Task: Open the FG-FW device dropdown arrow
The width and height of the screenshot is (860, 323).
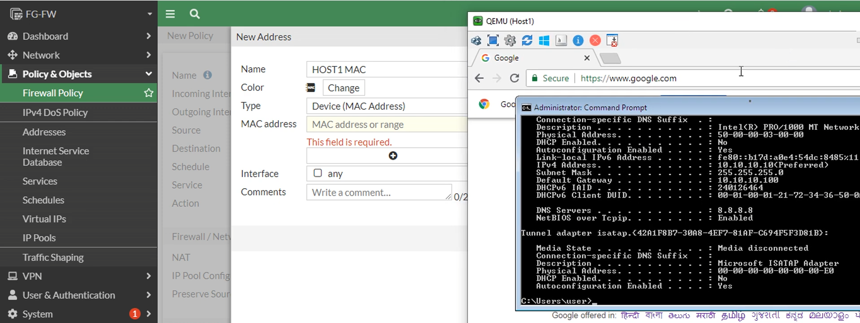Action: pyautogui.click(x=149, y=14)
